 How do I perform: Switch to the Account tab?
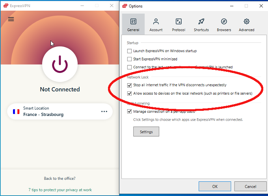tap(156, 24)
